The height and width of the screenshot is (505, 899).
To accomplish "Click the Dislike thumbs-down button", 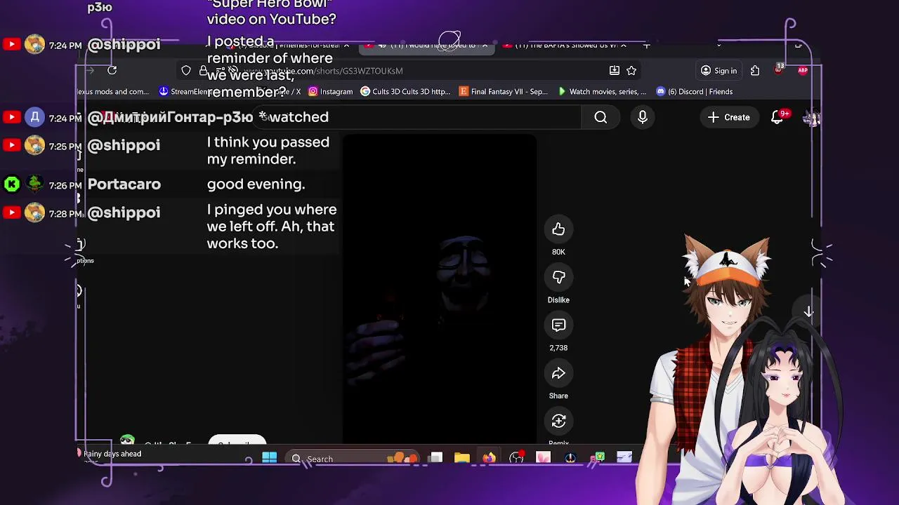I will tap(558, 278).
